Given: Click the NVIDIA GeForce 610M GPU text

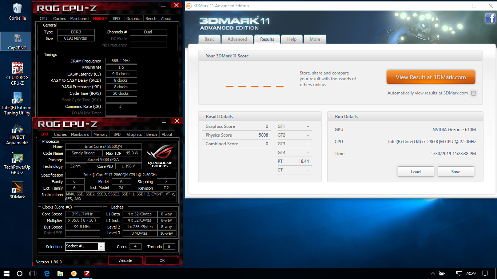Looking at the screenshot, I should pos(454,130).
